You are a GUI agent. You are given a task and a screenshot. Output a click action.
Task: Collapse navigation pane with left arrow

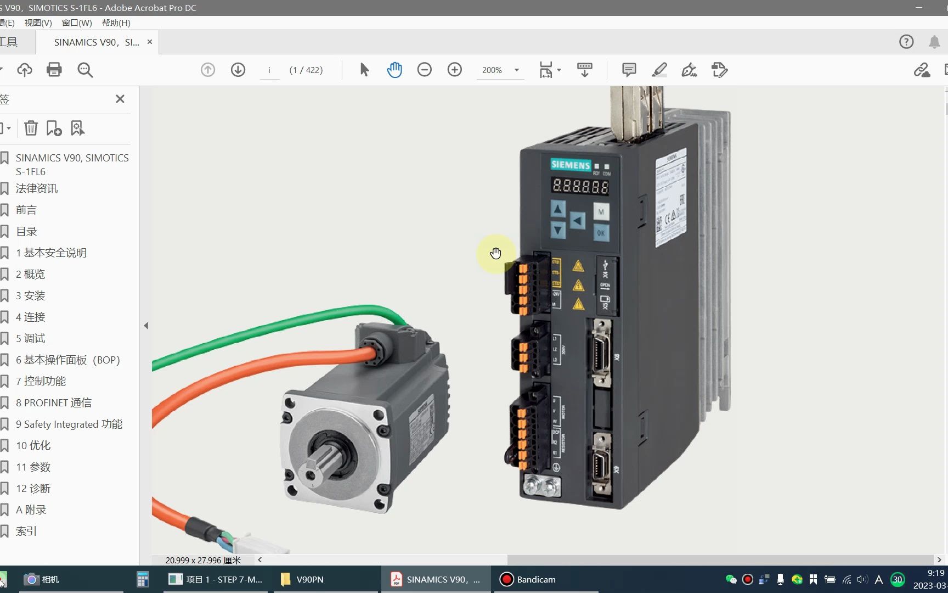[x=146, y=326]
